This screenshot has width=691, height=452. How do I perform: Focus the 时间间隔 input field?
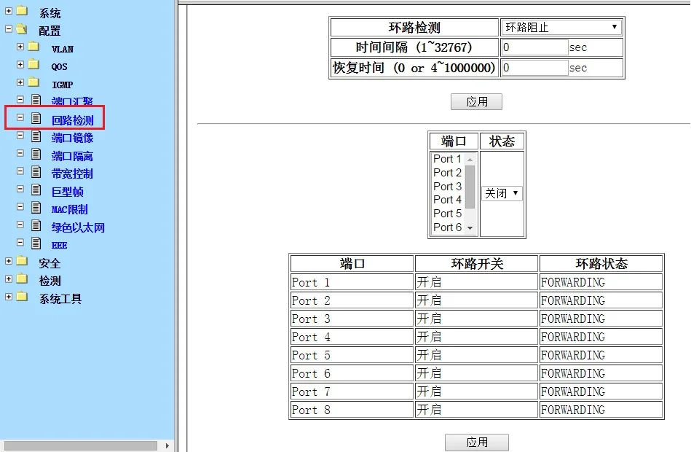click(534, 47)
